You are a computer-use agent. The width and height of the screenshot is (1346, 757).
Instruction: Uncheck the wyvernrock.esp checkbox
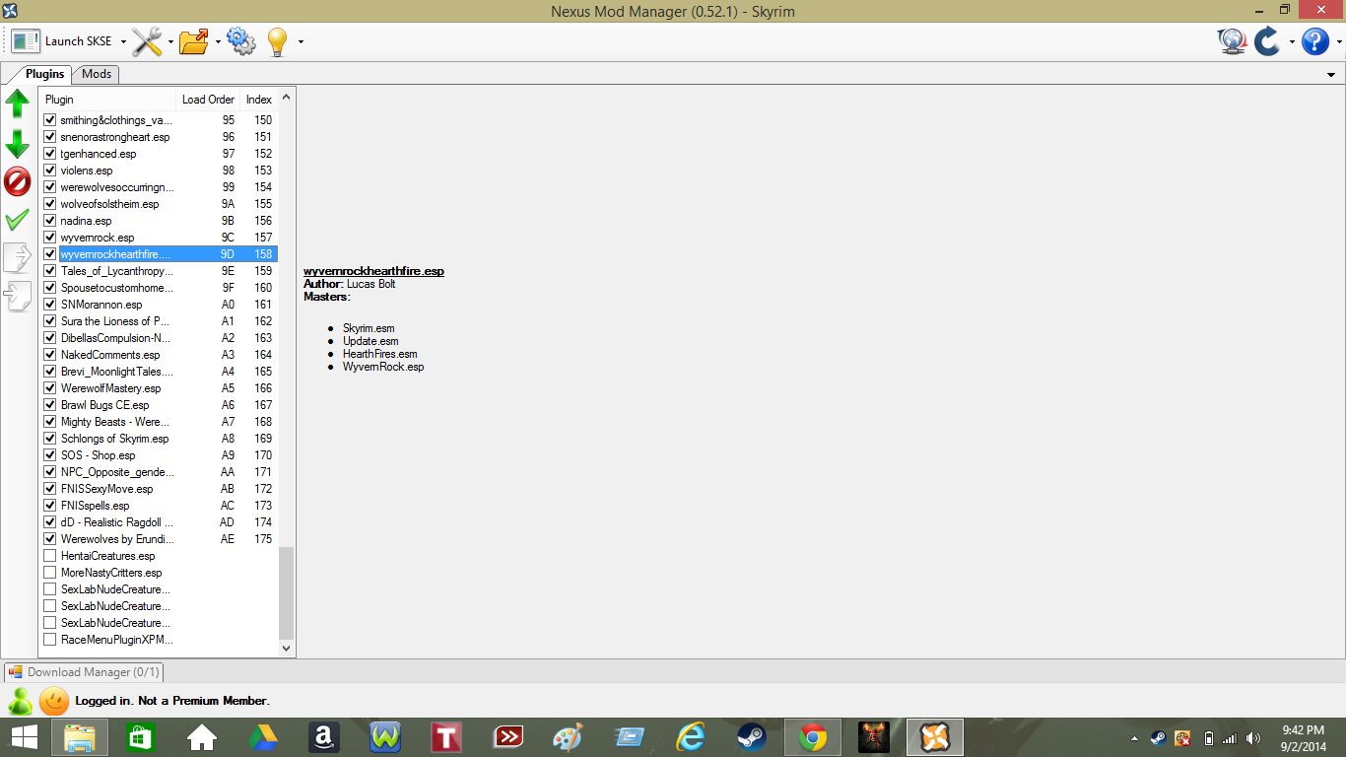(x=50, y=238)
